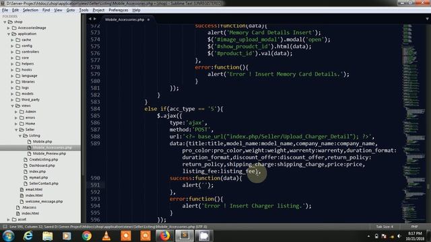Click Sublime Text taskbar icon
Image resolution: width=431 pixels, height=242 pixels.
pyautogui.click(x=185, y=236)
